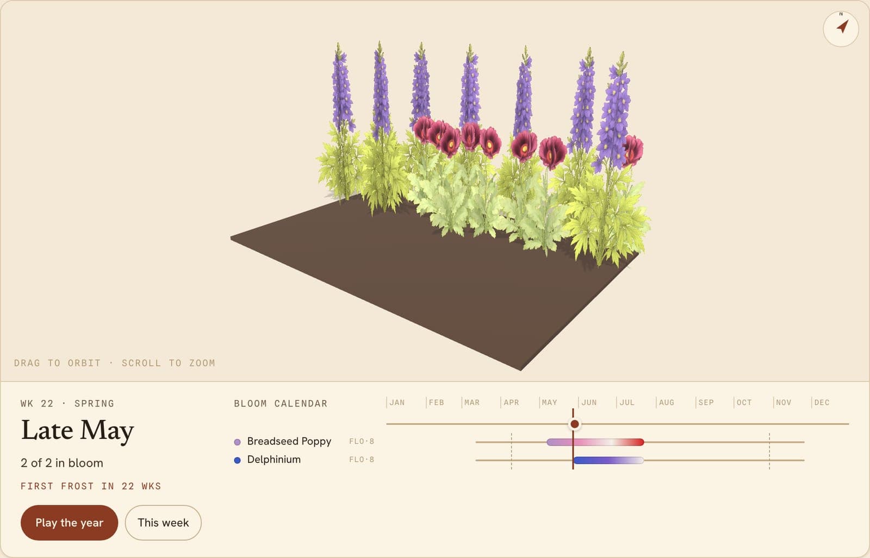Click the Late May heading
This screenshot has height=558, width=870.
click(77, 430)
